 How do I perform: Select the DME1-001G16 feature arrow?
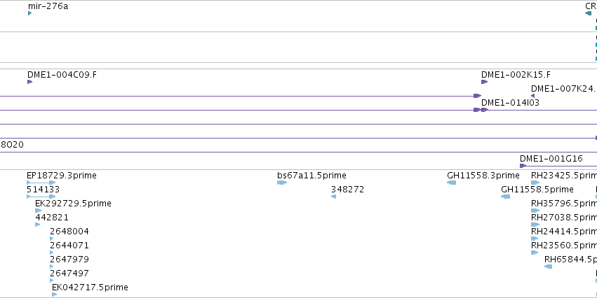click(523, 166)
